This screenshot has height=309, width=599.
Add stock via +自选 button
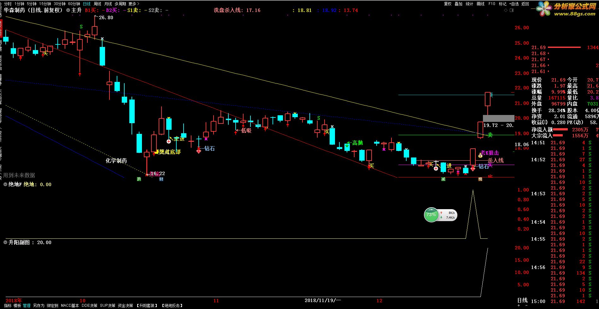pos(514,4)
